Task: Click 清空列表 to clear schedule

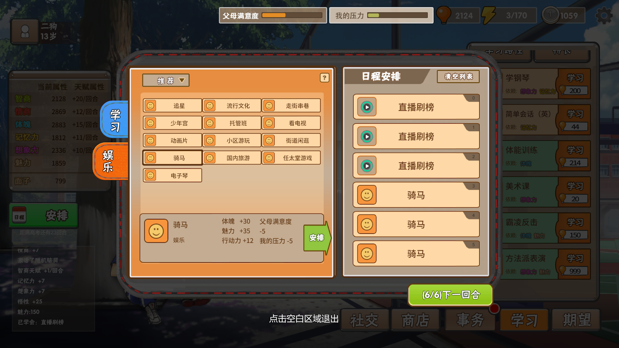Action: pyautogui.click(x=458, y=77)
